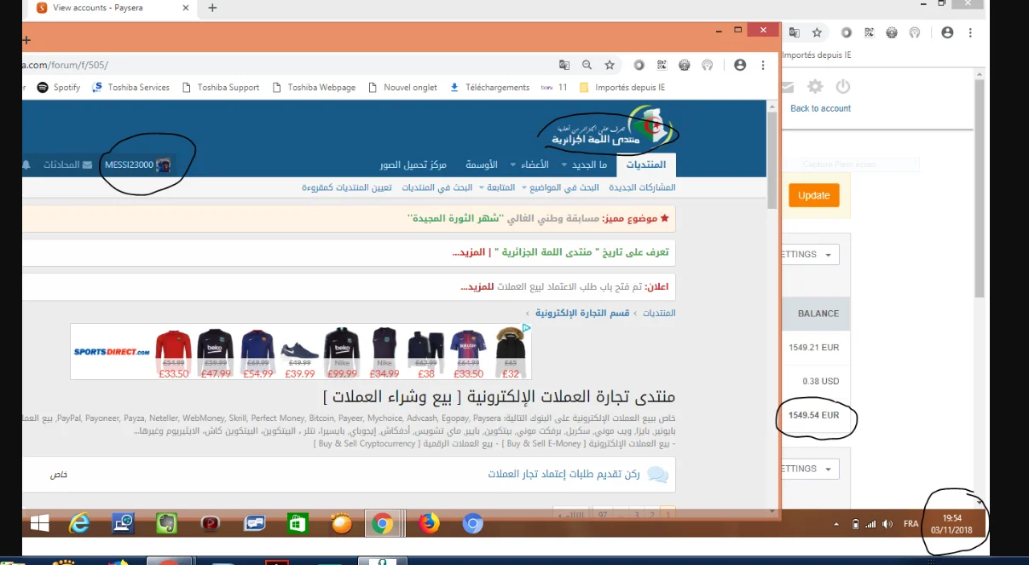Launch Firefox from the taskbar
The image size is (1029, 565).
point(429,523)
